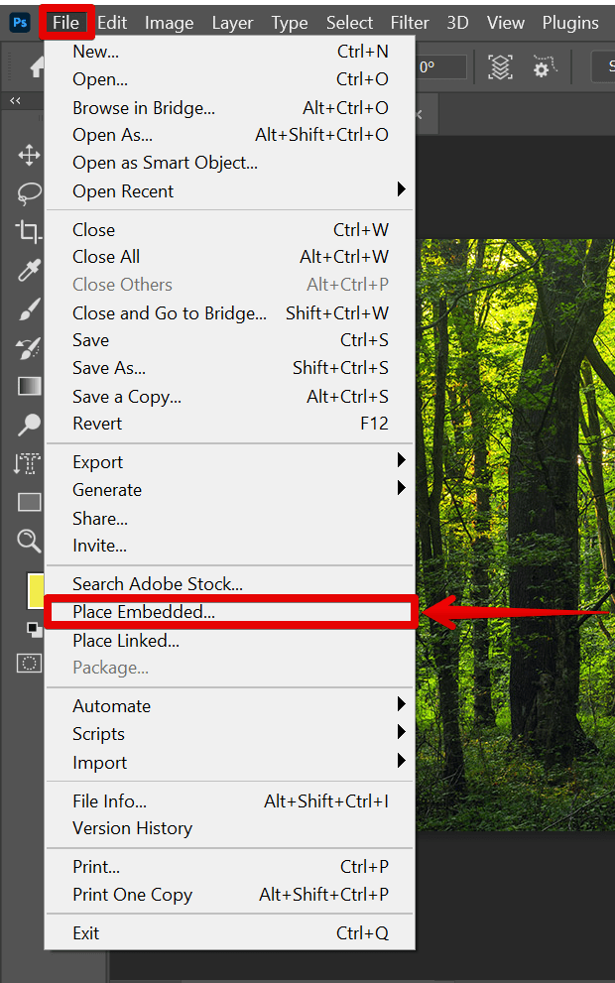Select the Brush tool

tap(28, 308)
